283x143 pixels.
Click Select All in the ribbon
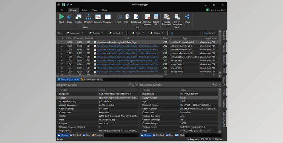click(156, 20)
